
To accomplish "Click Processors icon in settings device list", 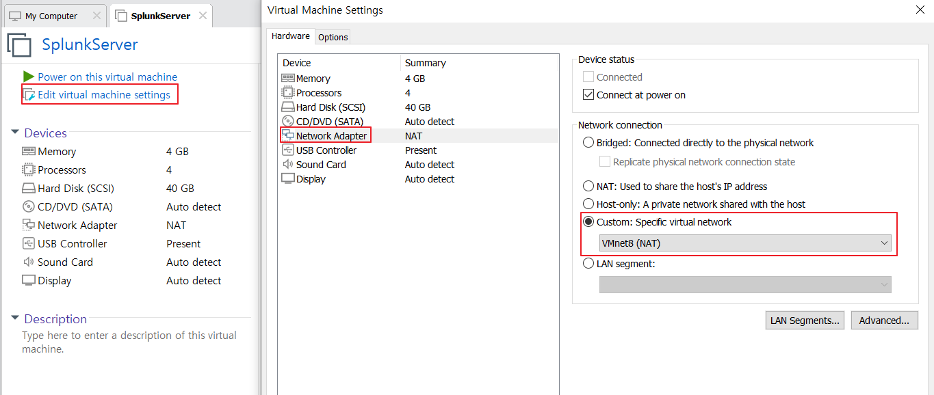I will click(288, 93).
